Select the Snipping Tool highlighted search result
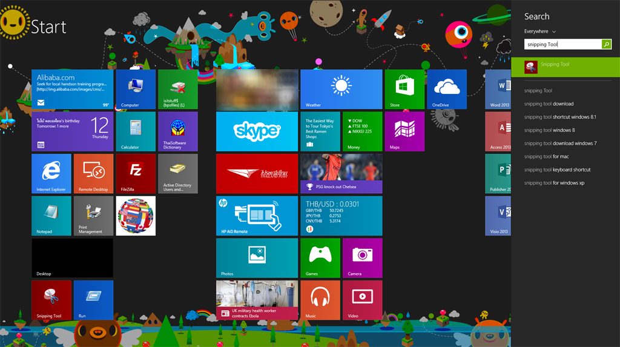The height and width of the screenshot is (347, 620). pyautogui.click(x=566, y=67)
